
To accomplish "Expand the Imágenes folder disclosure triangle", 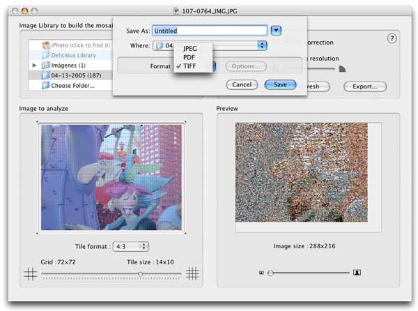I will [x=35, y=65].
